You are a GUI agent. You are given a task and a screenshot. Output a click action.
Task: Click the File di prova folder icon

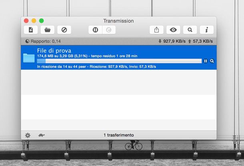[x=29, y=58]
